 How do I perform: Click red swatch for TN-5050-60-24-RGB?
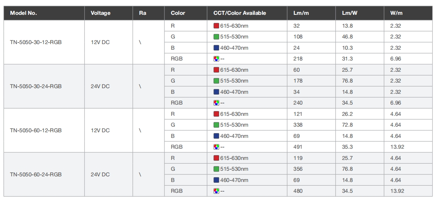click(x=216, y=158)
